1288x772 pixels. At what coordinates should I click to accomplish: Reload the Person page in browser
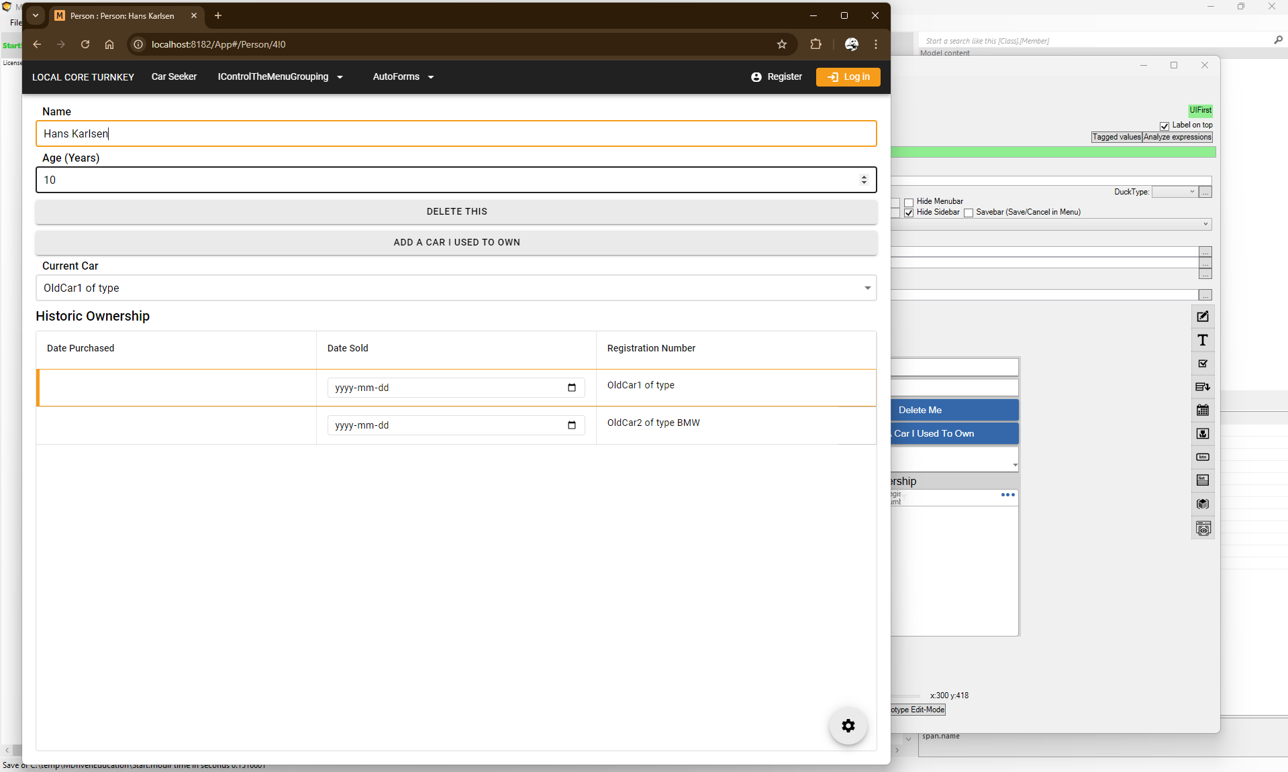[85, 44]
